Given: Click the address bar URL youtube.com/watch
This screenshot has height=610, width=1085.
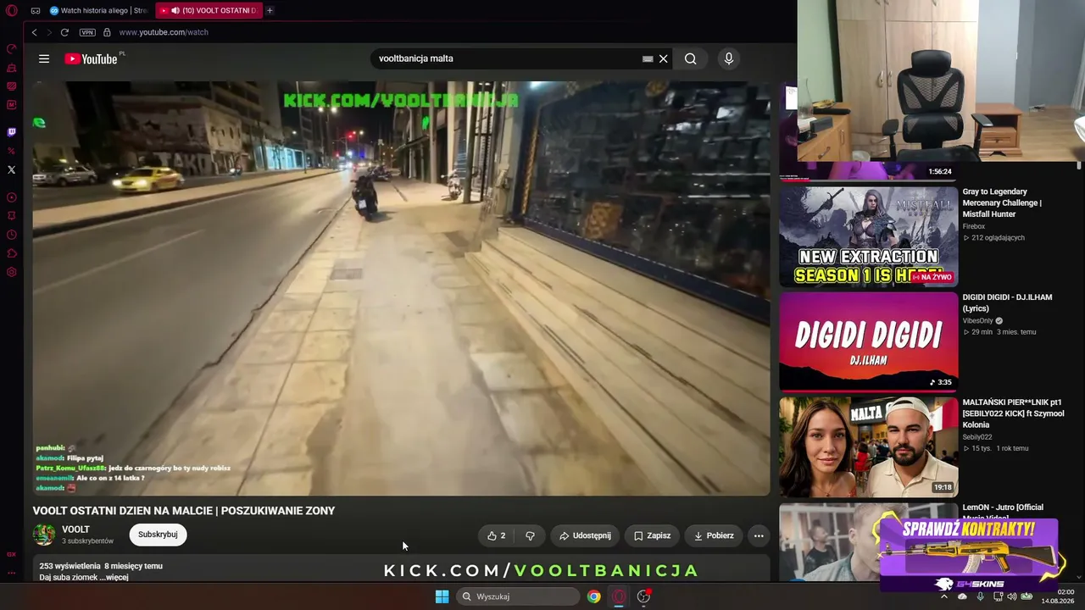Looking at the screenshot, I should 164,32.
